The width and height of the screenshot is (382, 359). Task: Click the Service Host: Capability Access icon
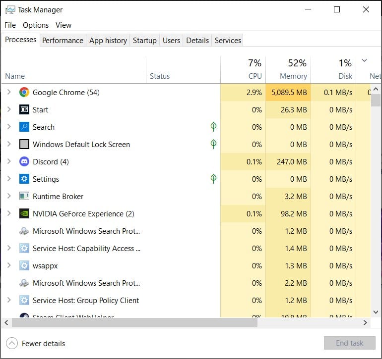24,249
